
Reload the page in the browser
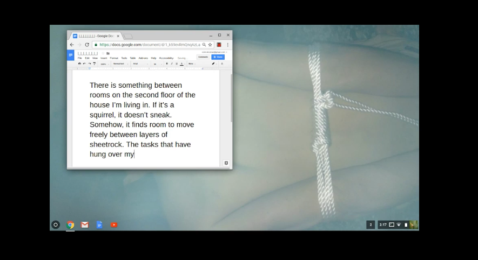(x=87, y=45)
